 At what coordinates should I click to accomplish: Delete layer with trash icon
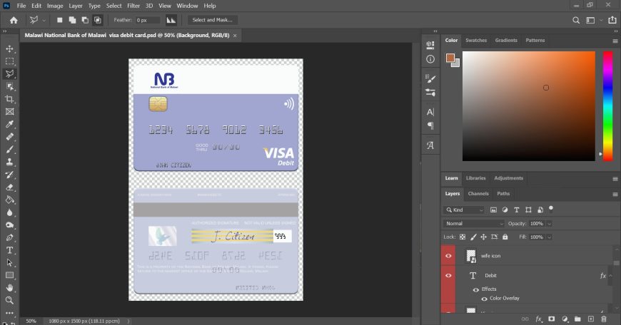point(604,319)
